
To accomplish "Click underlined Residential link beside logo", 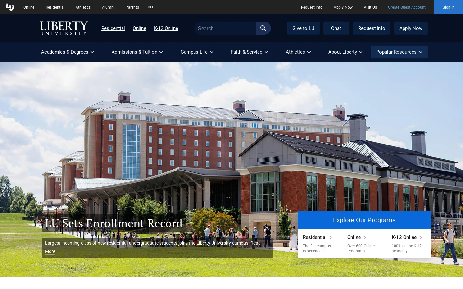I will [x=113, y=28].
